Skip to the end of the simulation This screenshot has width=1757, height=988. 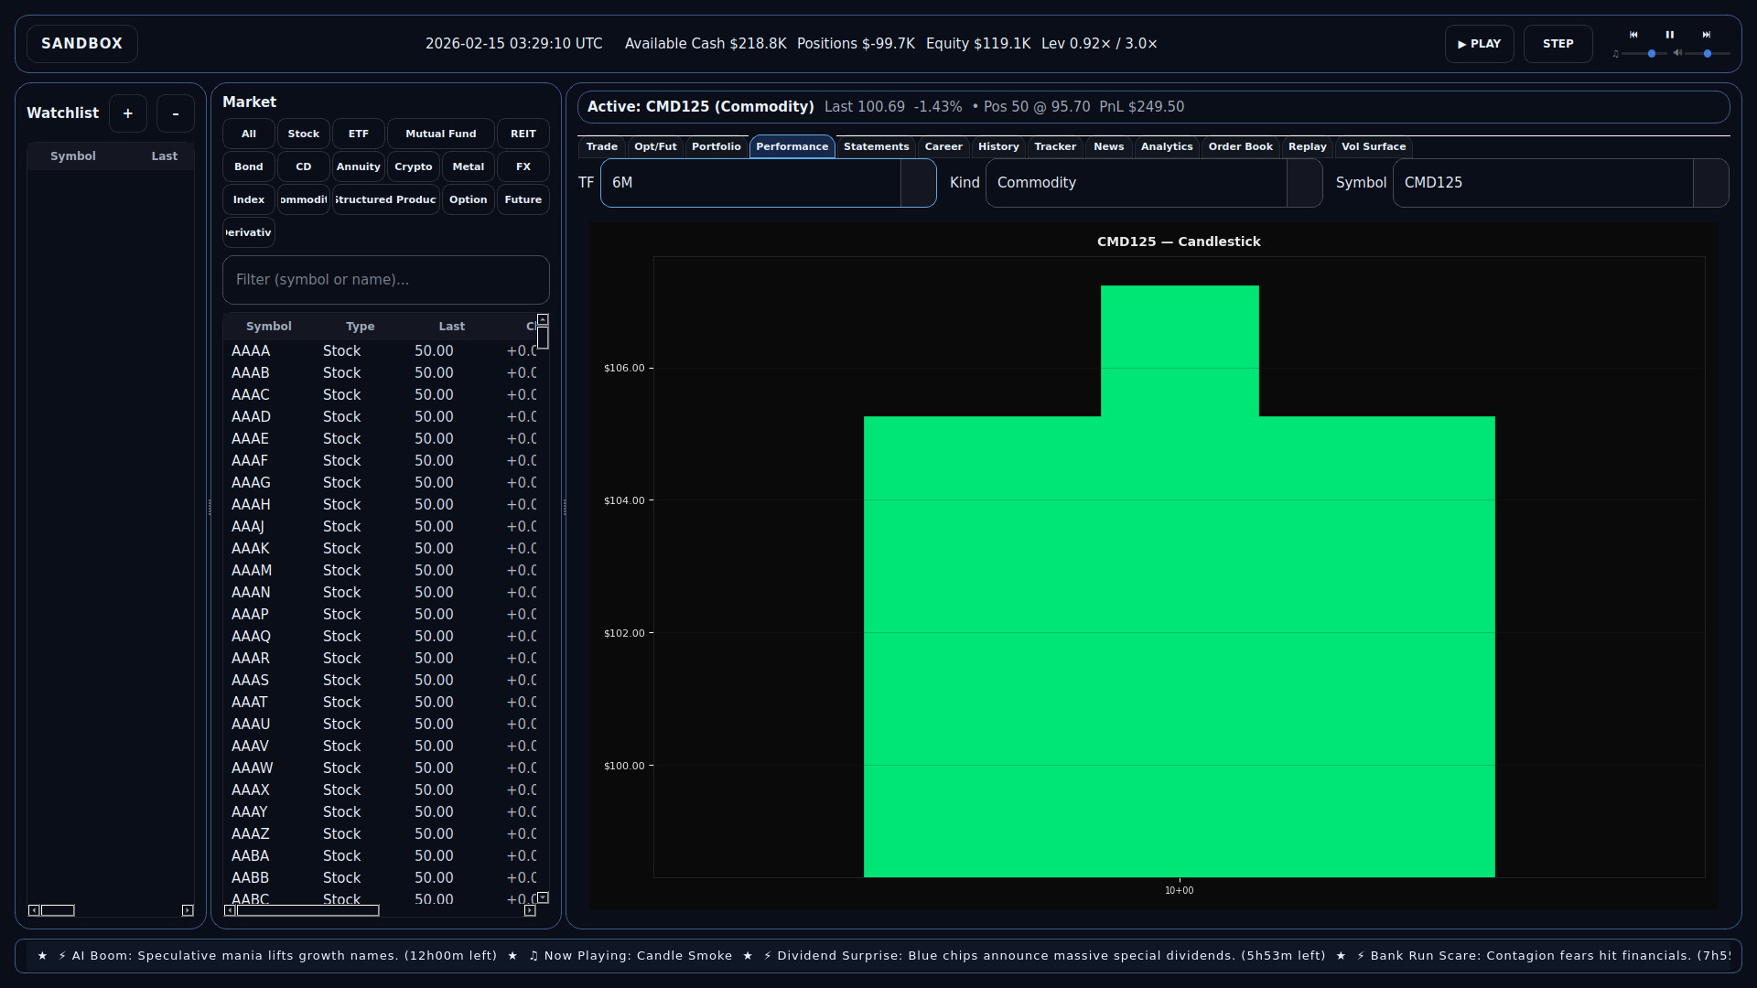(x=1708, y=35)
